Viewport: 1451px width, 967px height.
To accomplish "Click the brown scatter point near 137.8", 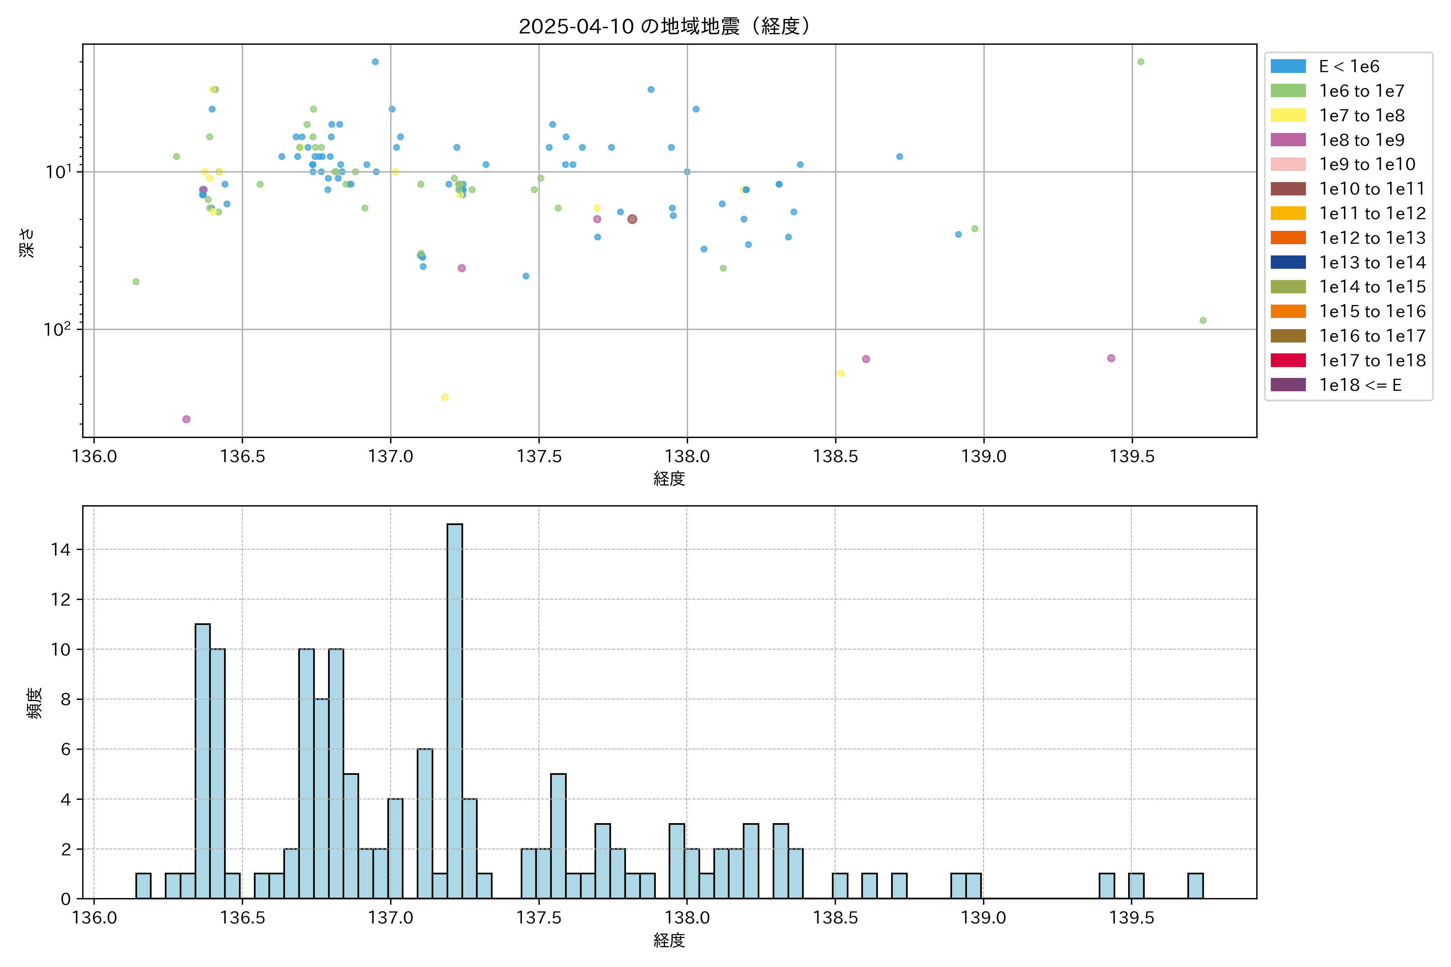I will tap(632, 219).
